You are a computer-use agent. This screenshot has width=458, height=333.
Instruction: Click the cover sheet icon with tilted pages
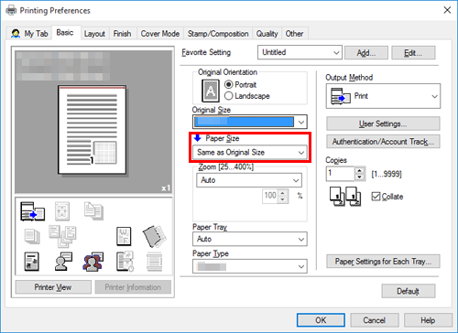coord(155,236)
